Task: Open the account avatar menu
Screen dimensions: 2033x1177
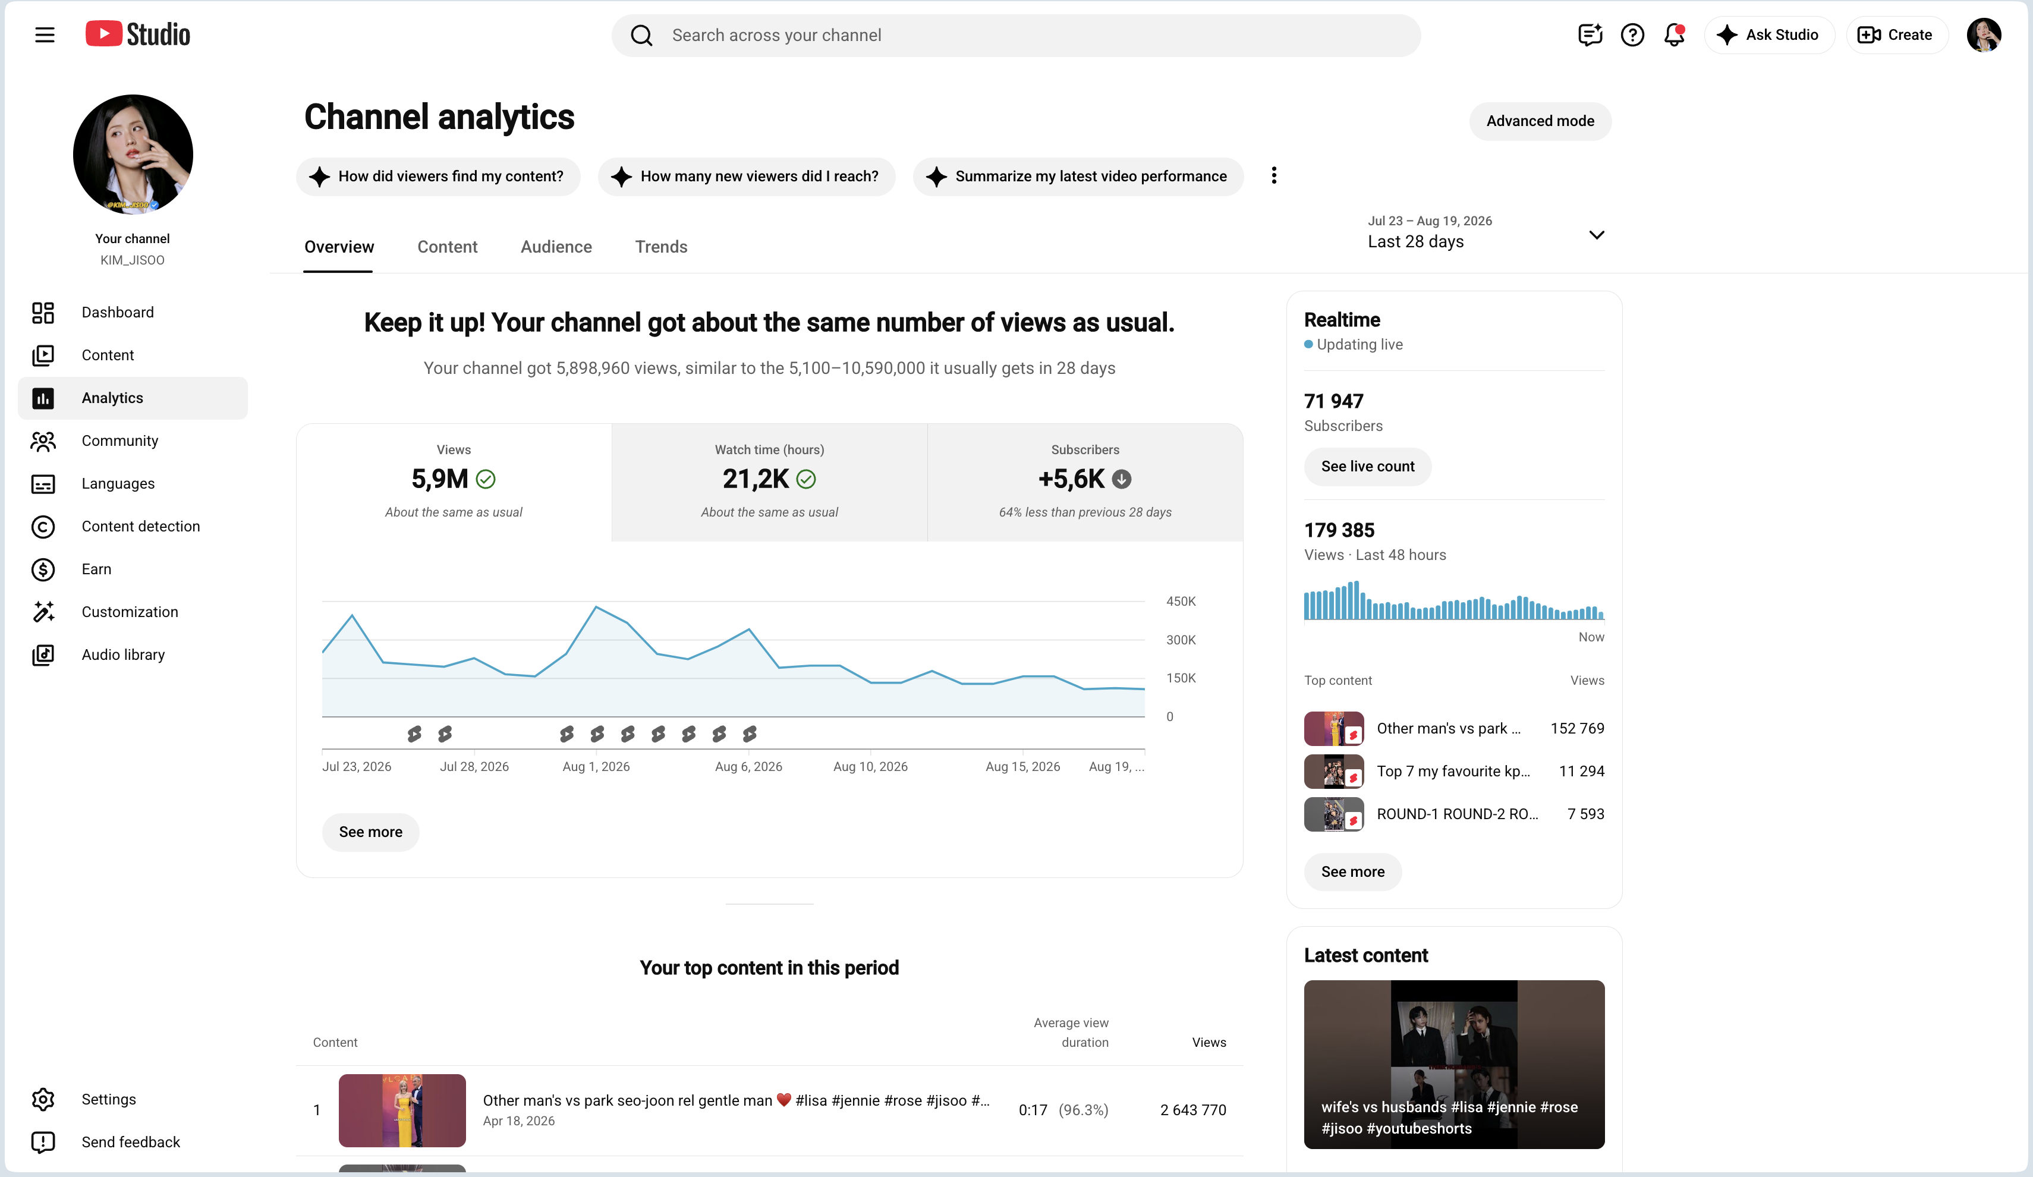Action: click(1983, 34)
